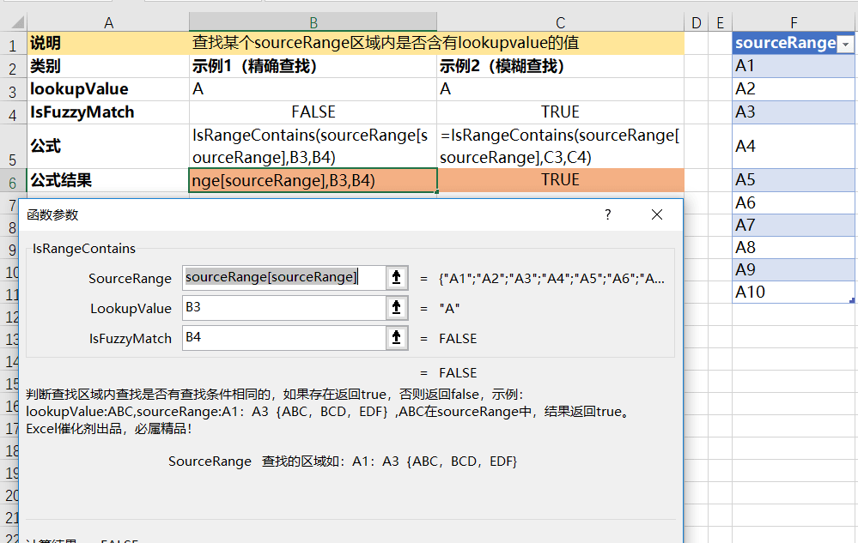Click into the IsFuzzyMatch argument field

coord(284,338)
